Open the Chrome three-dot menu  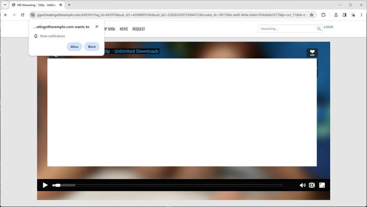[362, 15]
